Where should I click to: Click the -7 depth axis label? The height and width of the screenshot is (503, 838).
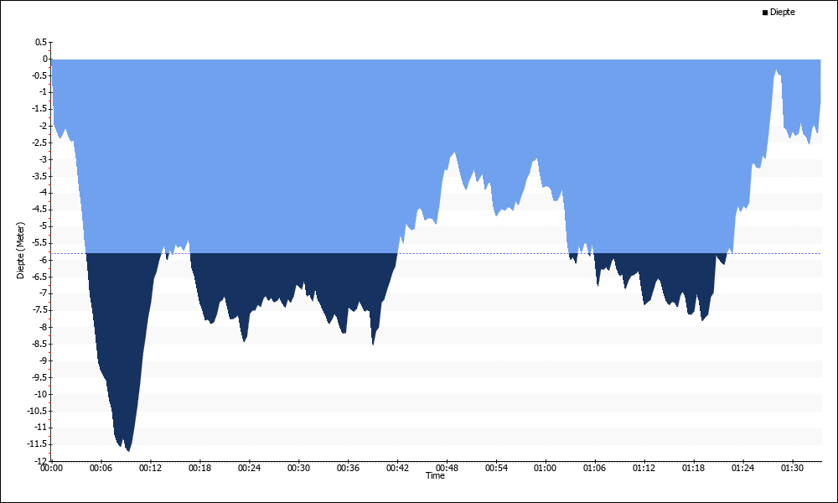point(43,293)
